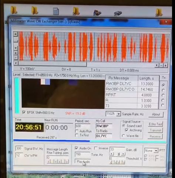Screen dimensions: 175x178
Task: Click the Echo Test button
Action: (x=155, y=124)
